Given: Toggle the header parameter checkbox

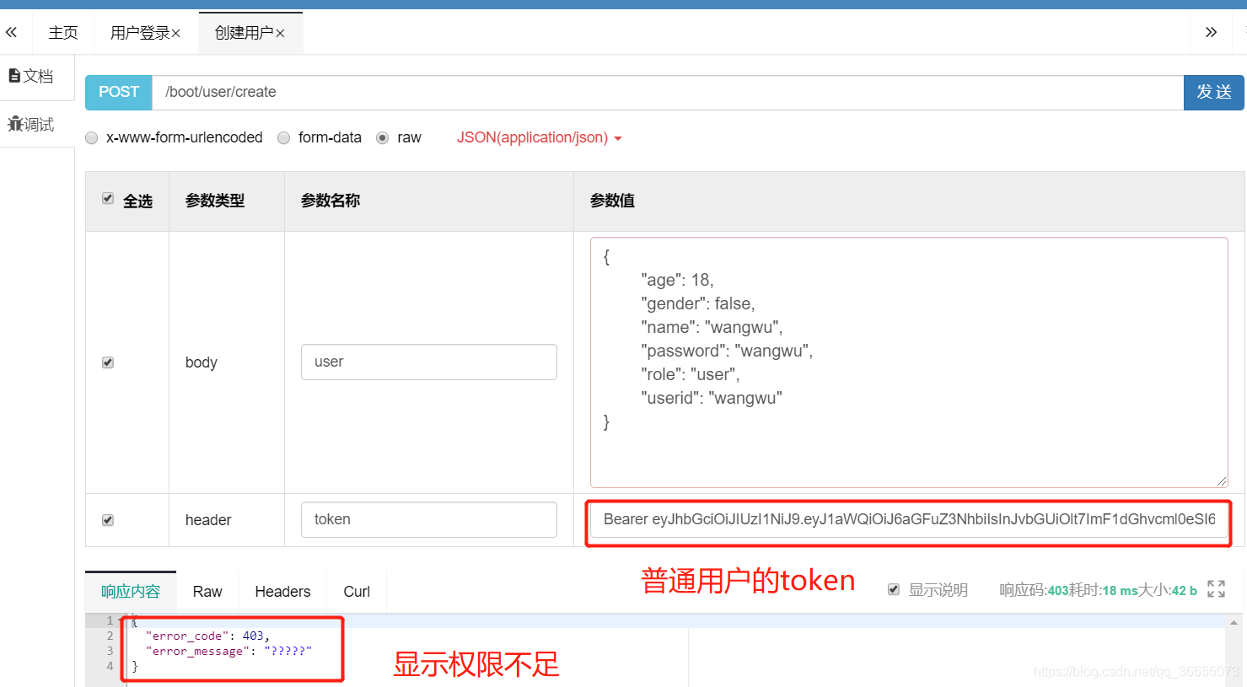Looking at the screenshot, I should pos(108,520).
